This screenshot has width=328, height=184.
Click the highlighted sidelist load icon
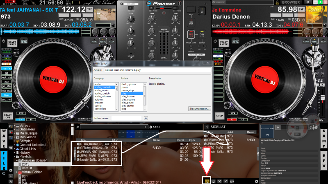(207, 181)
